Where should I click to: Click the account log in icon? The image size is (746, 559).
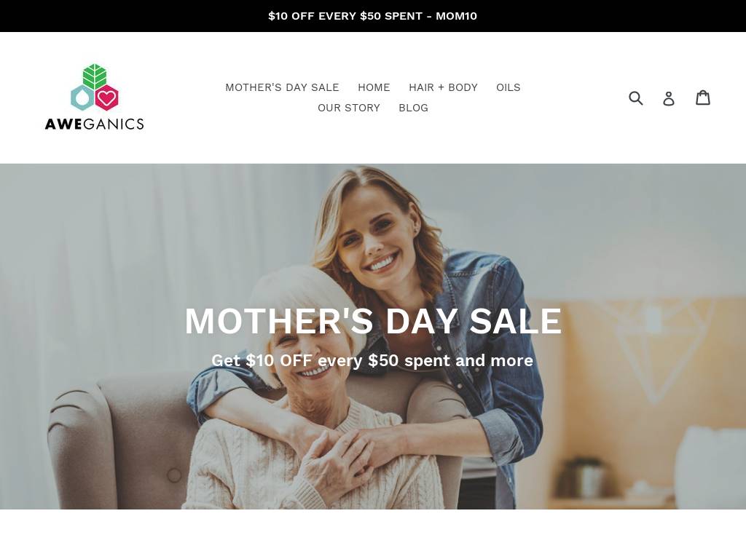(669, 98)
